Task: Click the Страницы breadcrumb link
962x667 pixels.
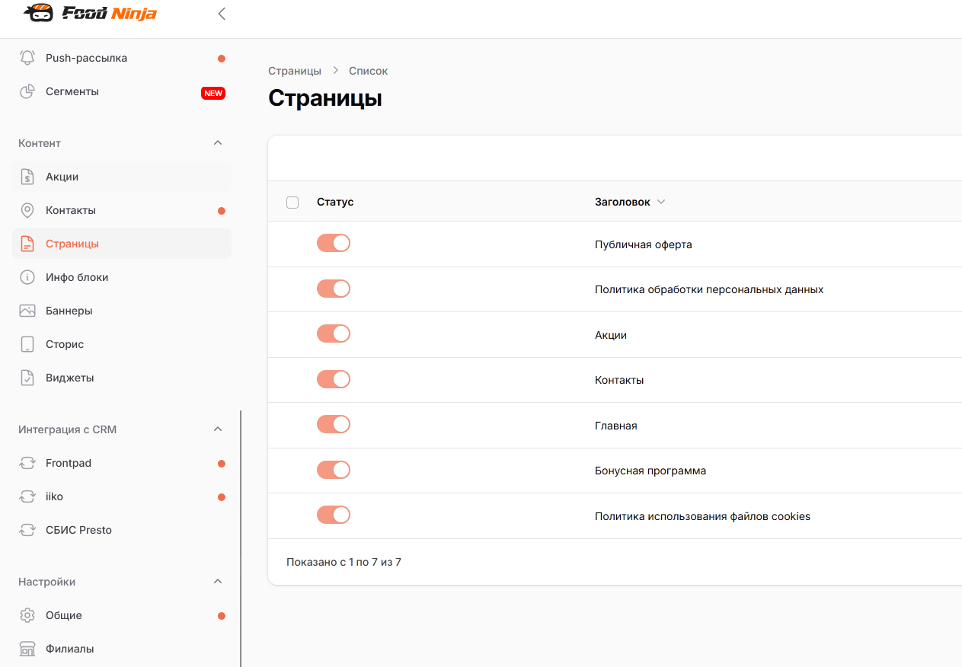Action: tap(295, 71)
